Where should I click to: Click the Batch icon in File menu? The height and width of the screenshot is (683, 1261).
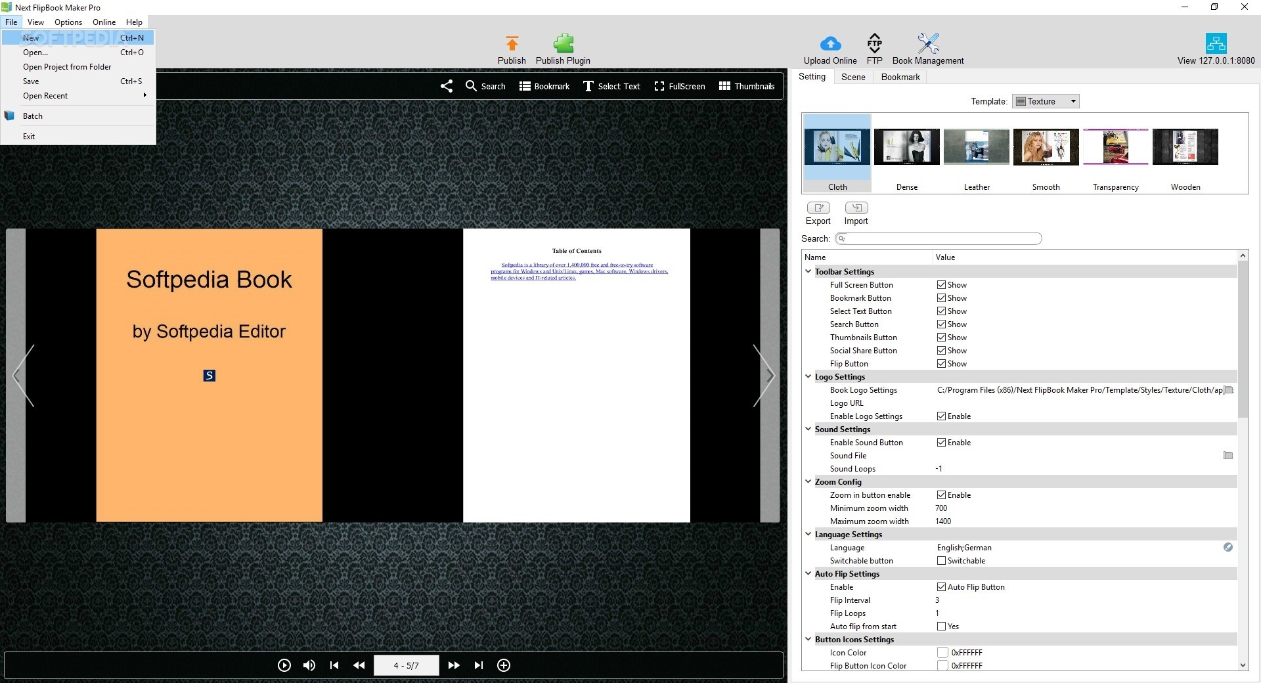coord(9,116)
